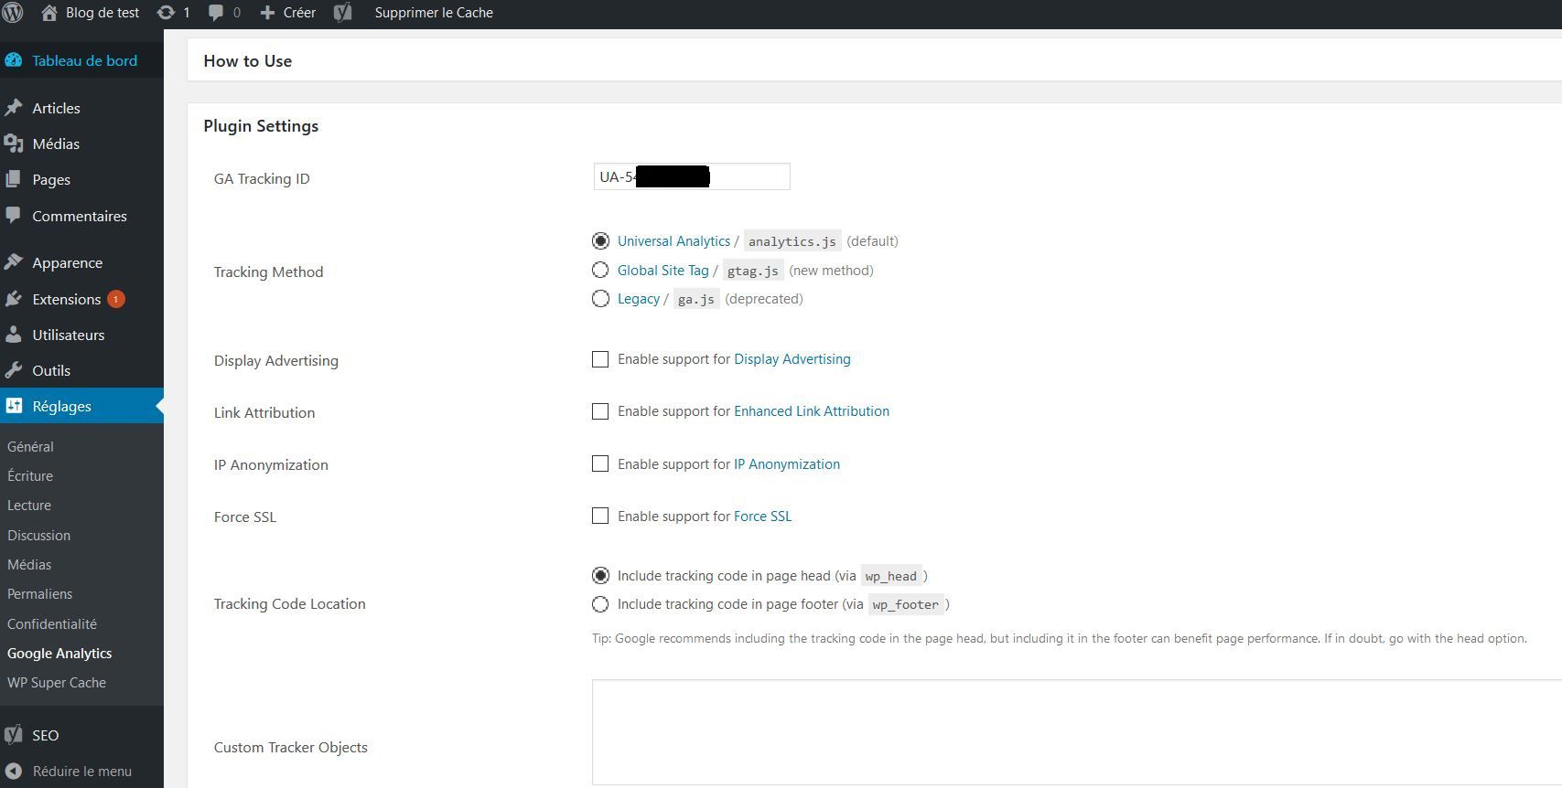Open the site home icon

pos(49,13)
